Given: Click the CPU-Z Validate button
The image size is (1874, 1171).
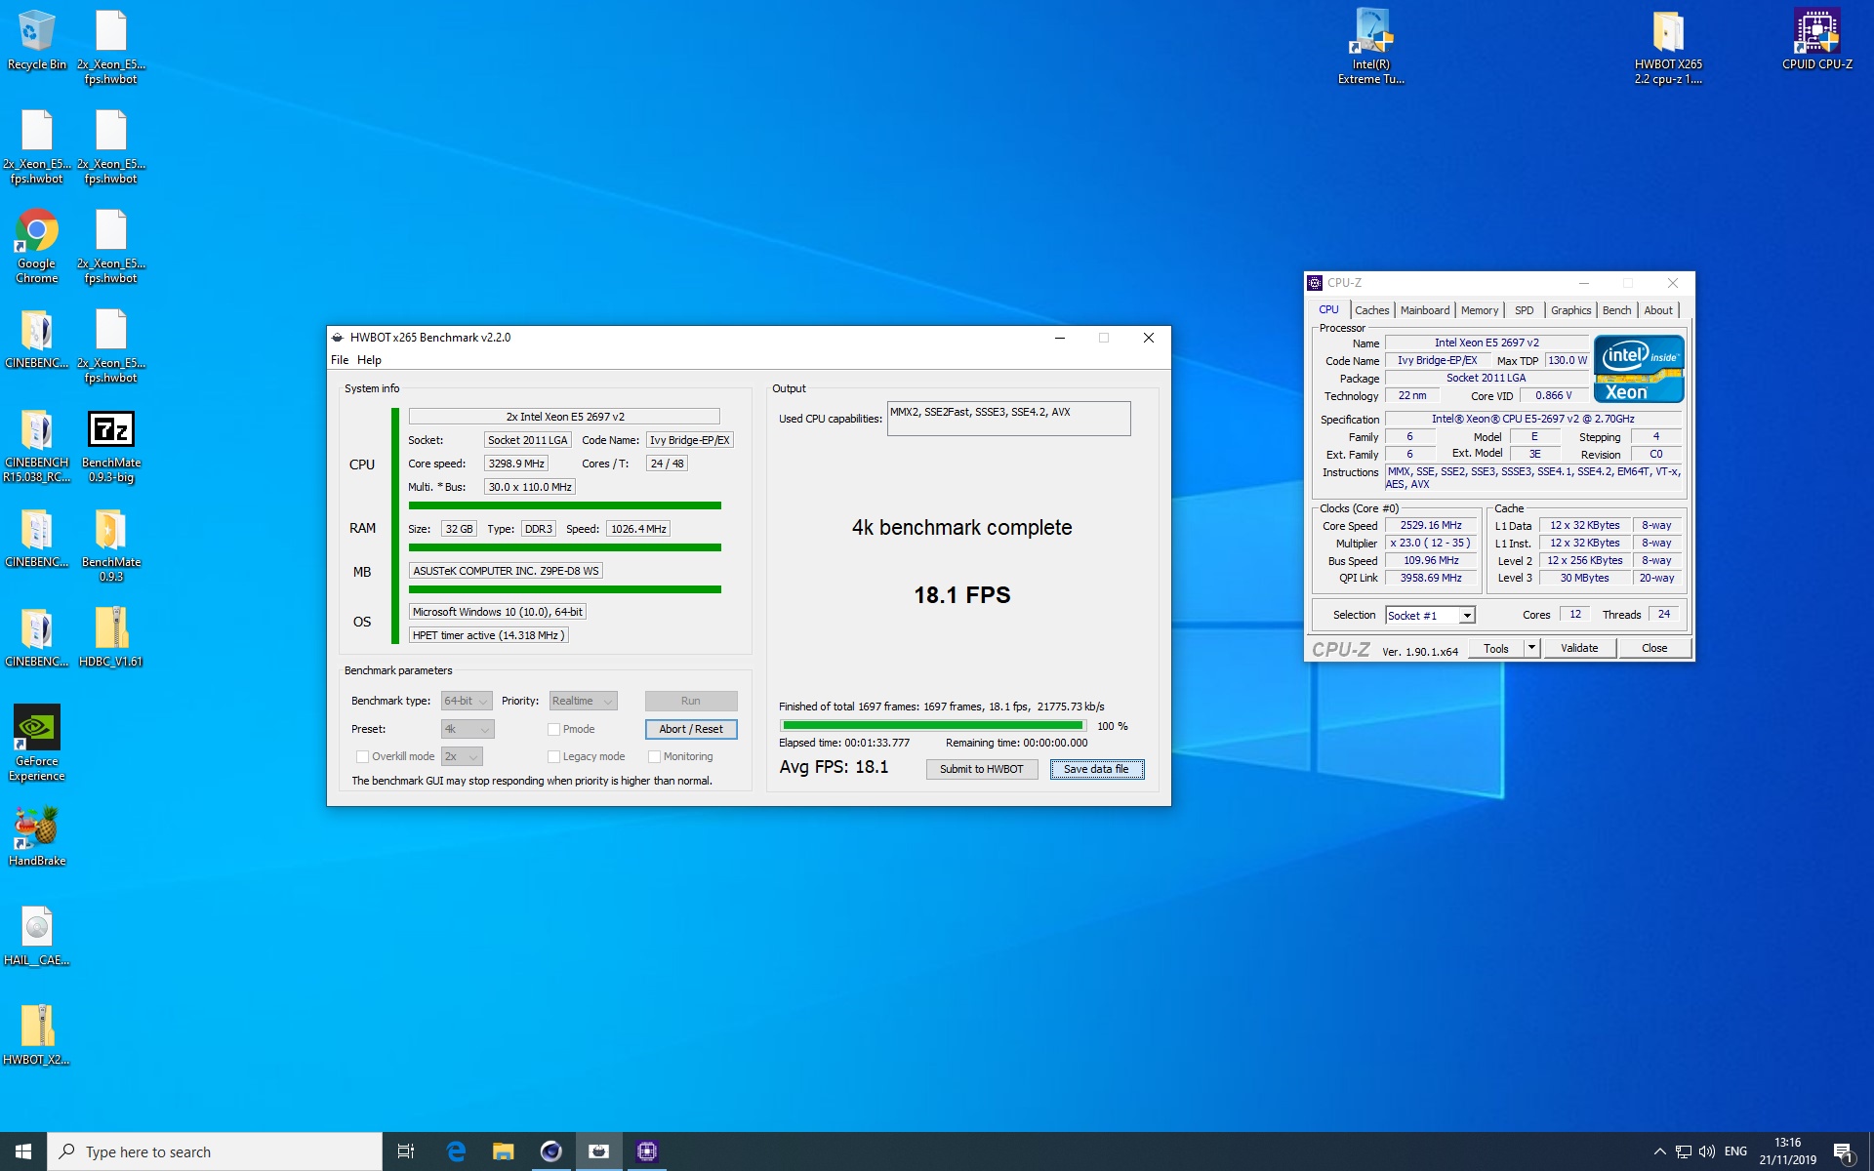Looking at the screenshot, I should tap(1579, 648).
